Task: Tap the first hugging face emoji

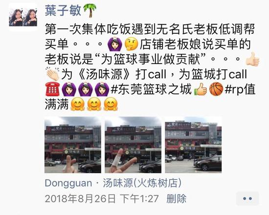Action: 78,104
